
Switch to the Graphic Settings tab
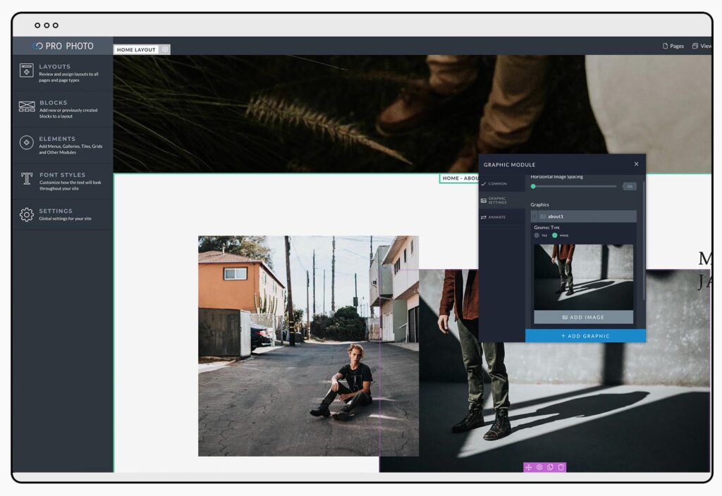pos(497,200)
